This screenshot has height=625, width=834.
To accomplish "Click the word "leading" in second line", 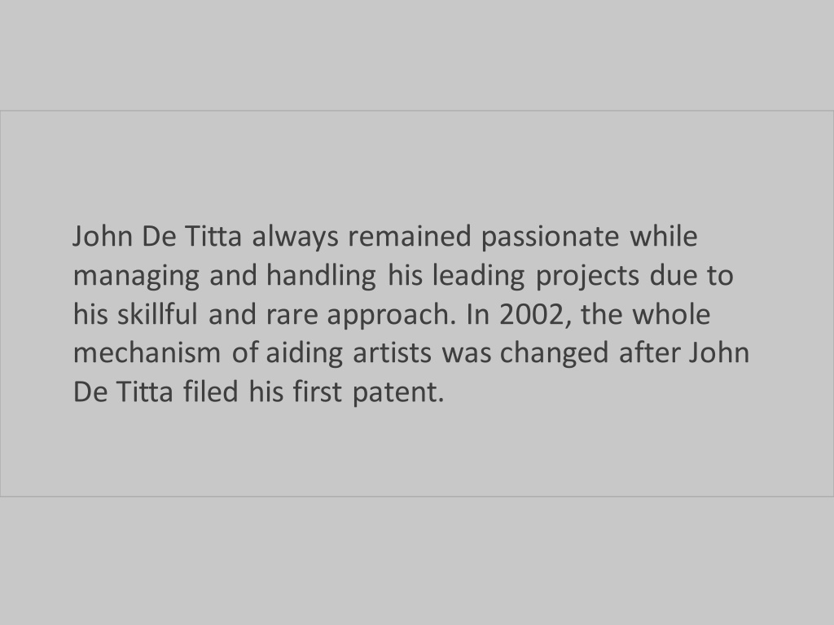I will coord(479,275).
